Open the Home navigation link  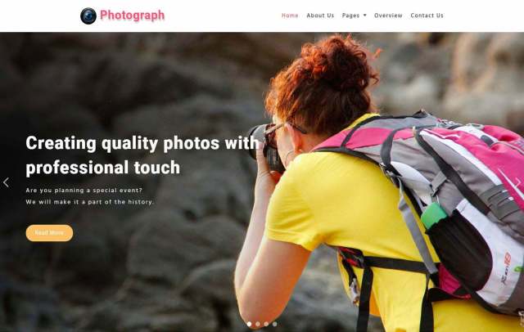coord(290,16)
